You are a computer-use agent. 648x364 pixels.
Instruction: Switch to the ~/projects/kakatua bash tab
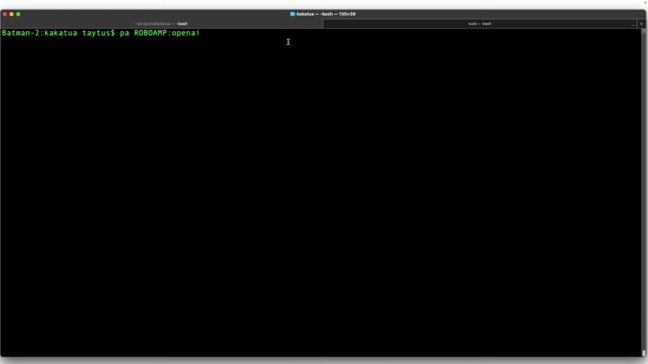(161, 24)
